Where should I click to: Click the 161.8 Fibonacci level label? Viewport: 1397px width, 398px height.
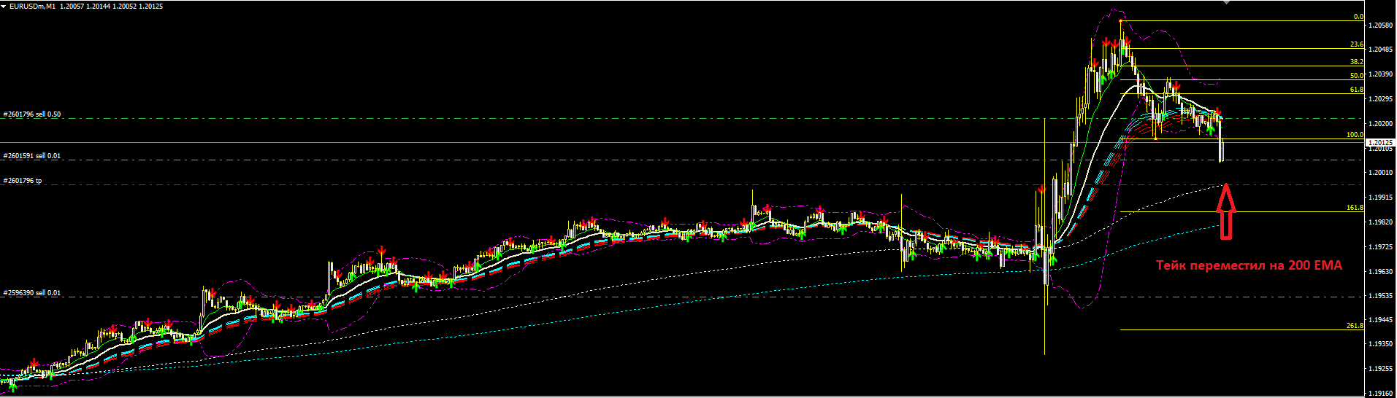(x=1355, y=208)
